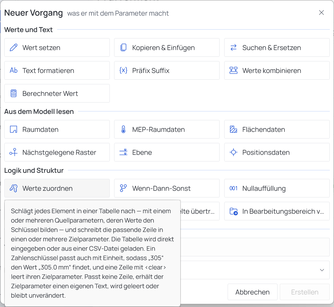
Task: Close the Neuer Vorgang dialog
Action: click(x=321, y=13)
